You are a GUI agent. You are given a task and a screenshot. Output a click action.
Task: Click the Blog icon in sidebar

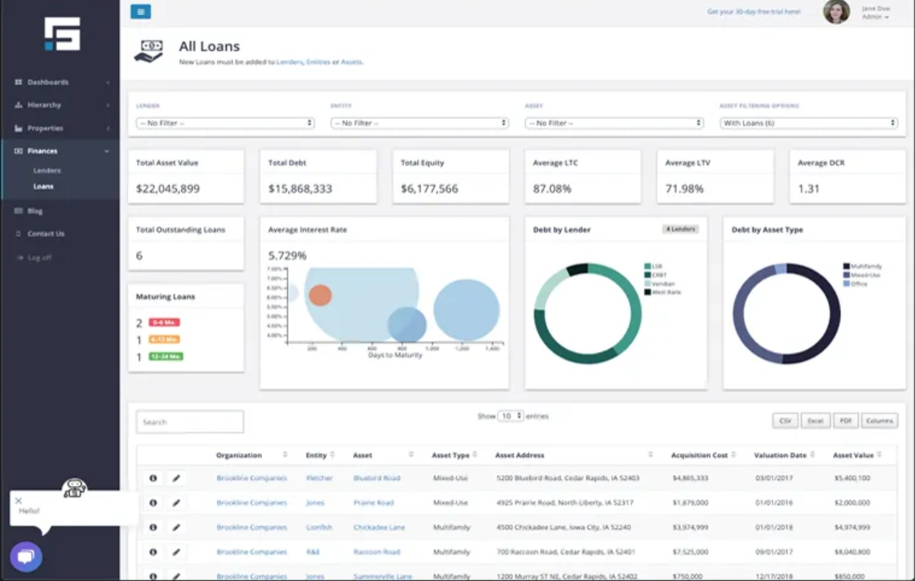pyautogui.click(x=18, y=211)
